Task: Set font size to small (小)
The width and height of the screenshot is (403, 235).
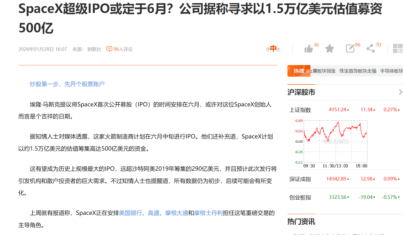Action: 268,49
